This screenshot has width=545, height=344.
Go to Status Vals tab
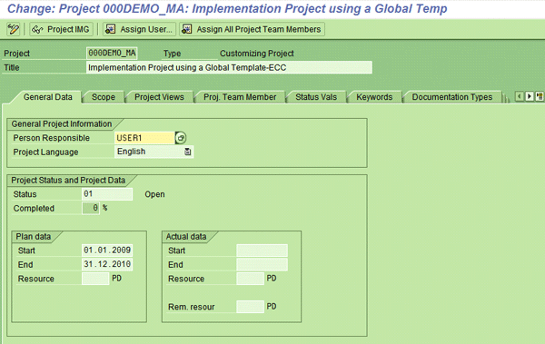pyautogui.click(x=316, y=97)
